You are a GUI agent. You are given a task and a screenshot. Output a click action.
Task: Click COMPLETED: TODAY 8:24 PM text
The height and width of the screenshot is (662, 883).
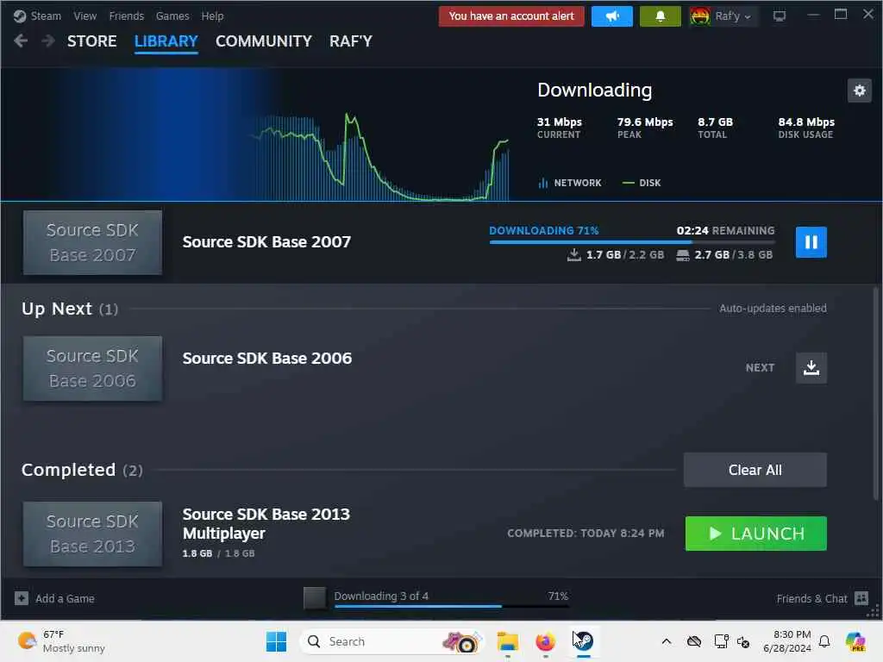point(586,533)
